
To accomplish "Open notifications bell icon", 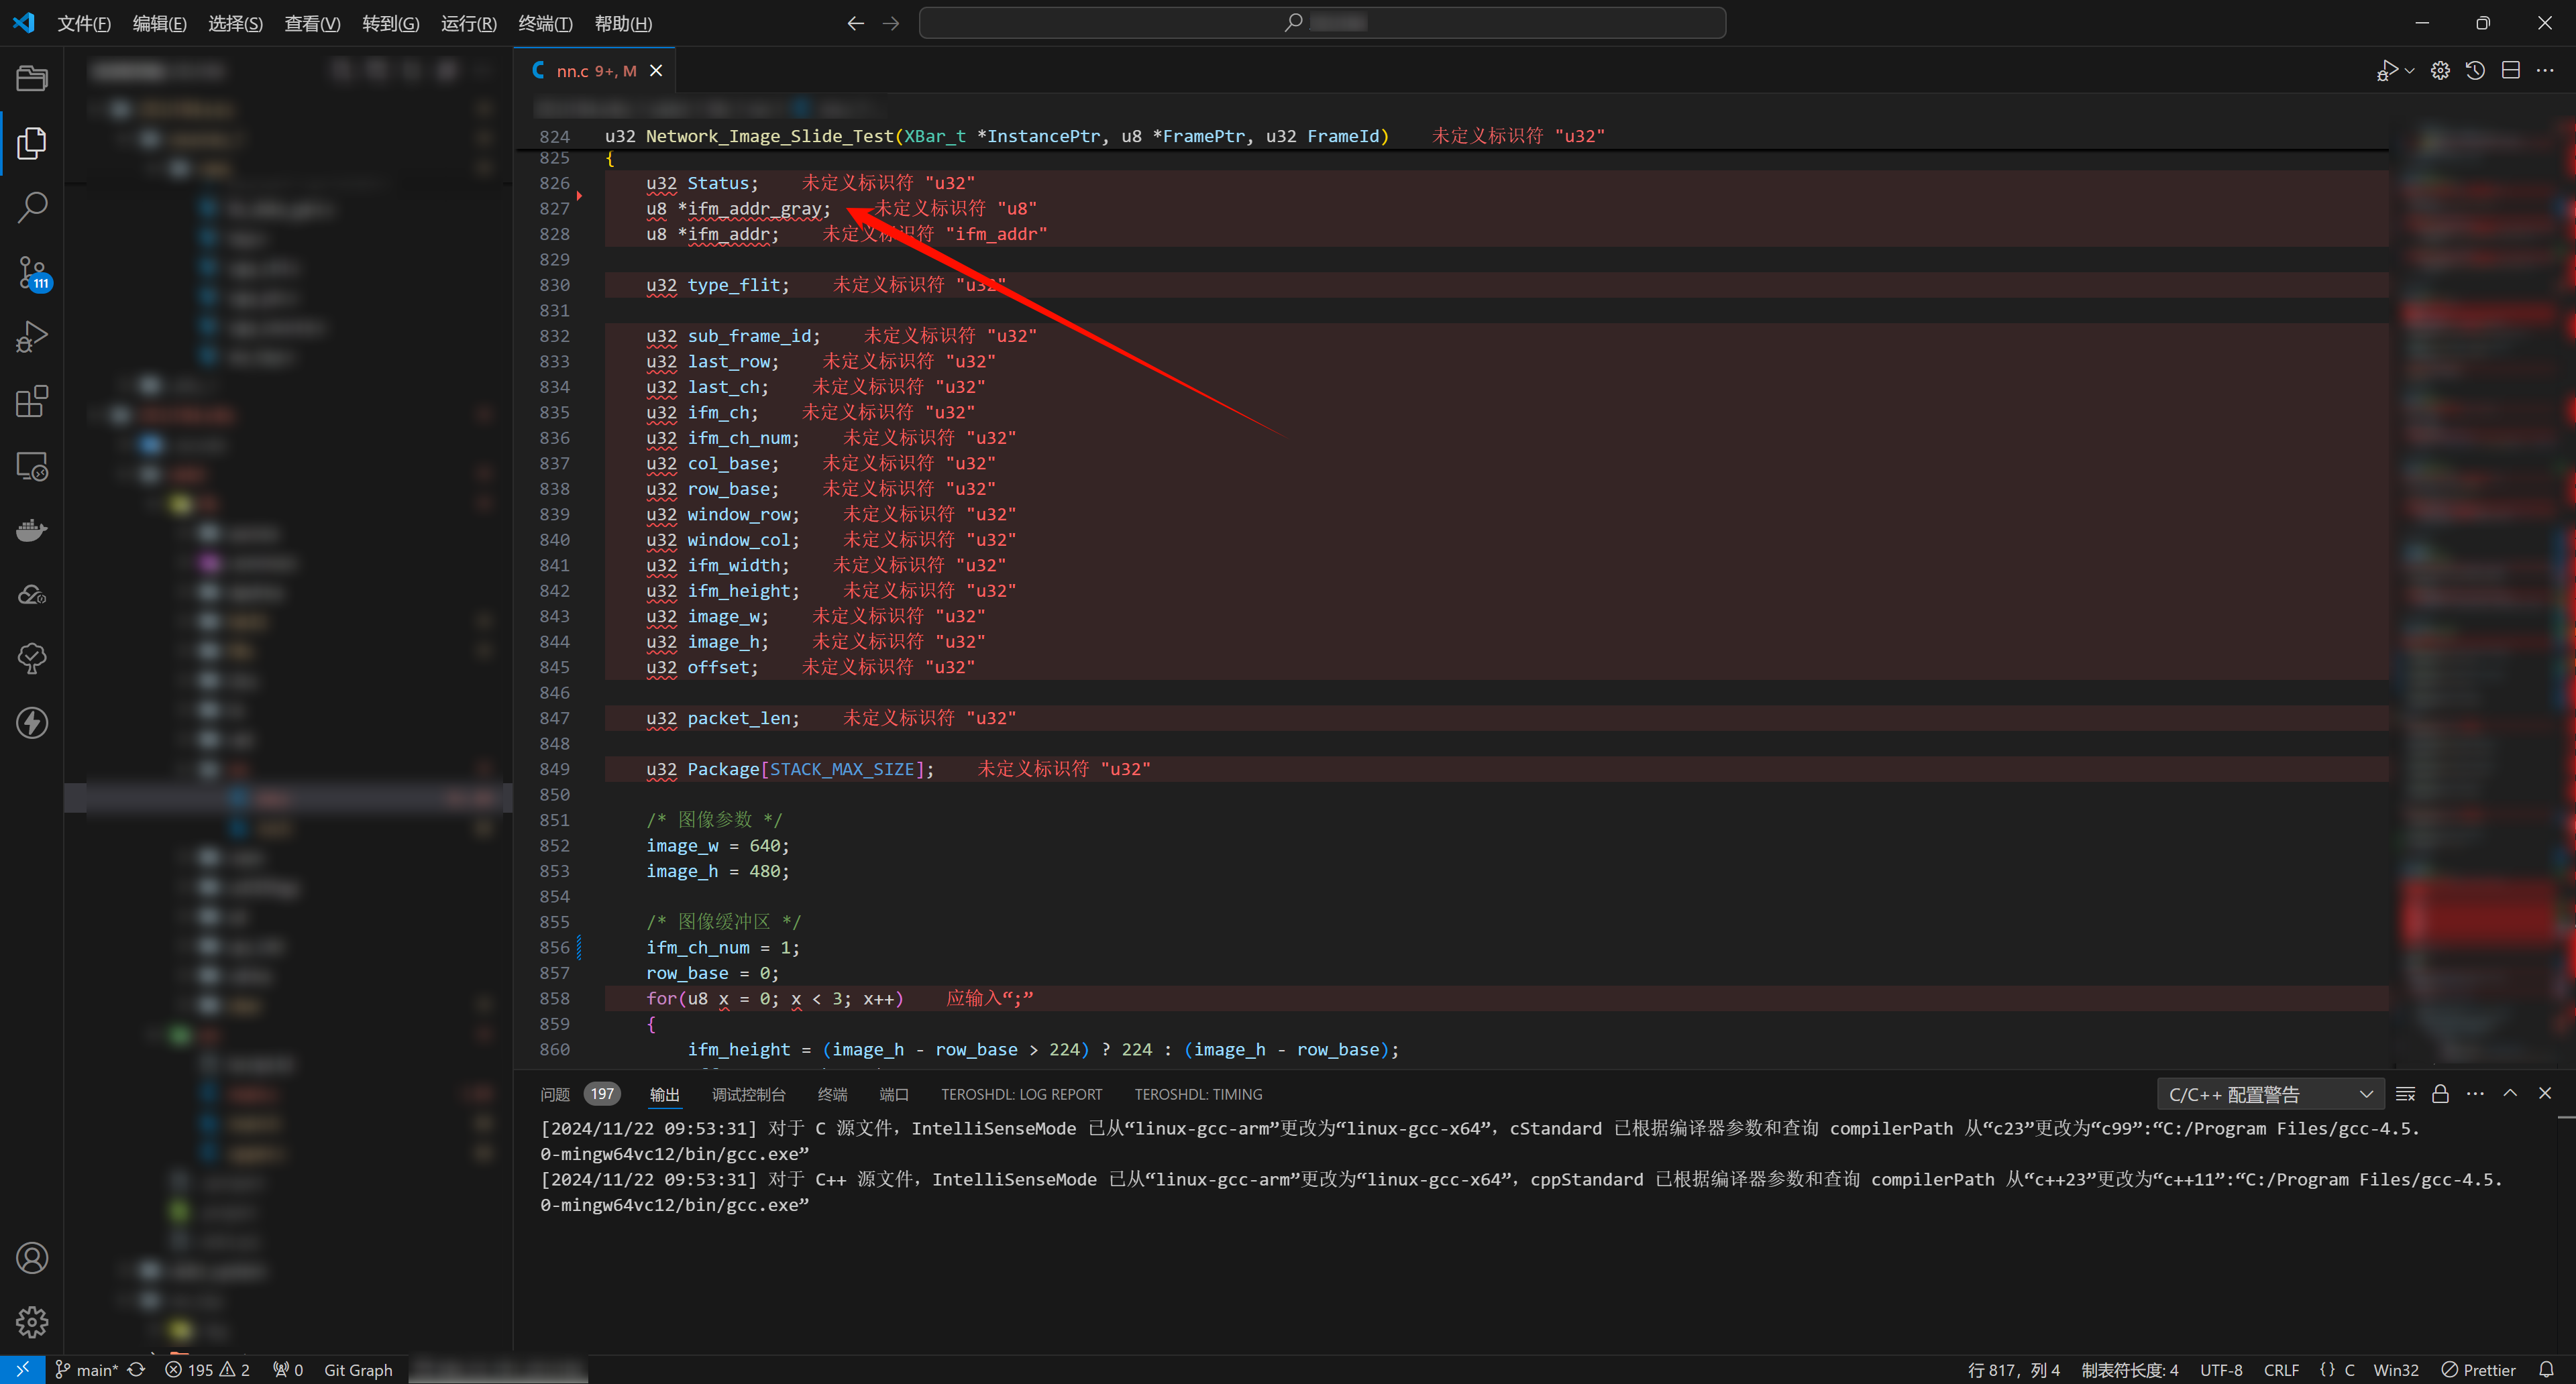I will (2546, 1370).
